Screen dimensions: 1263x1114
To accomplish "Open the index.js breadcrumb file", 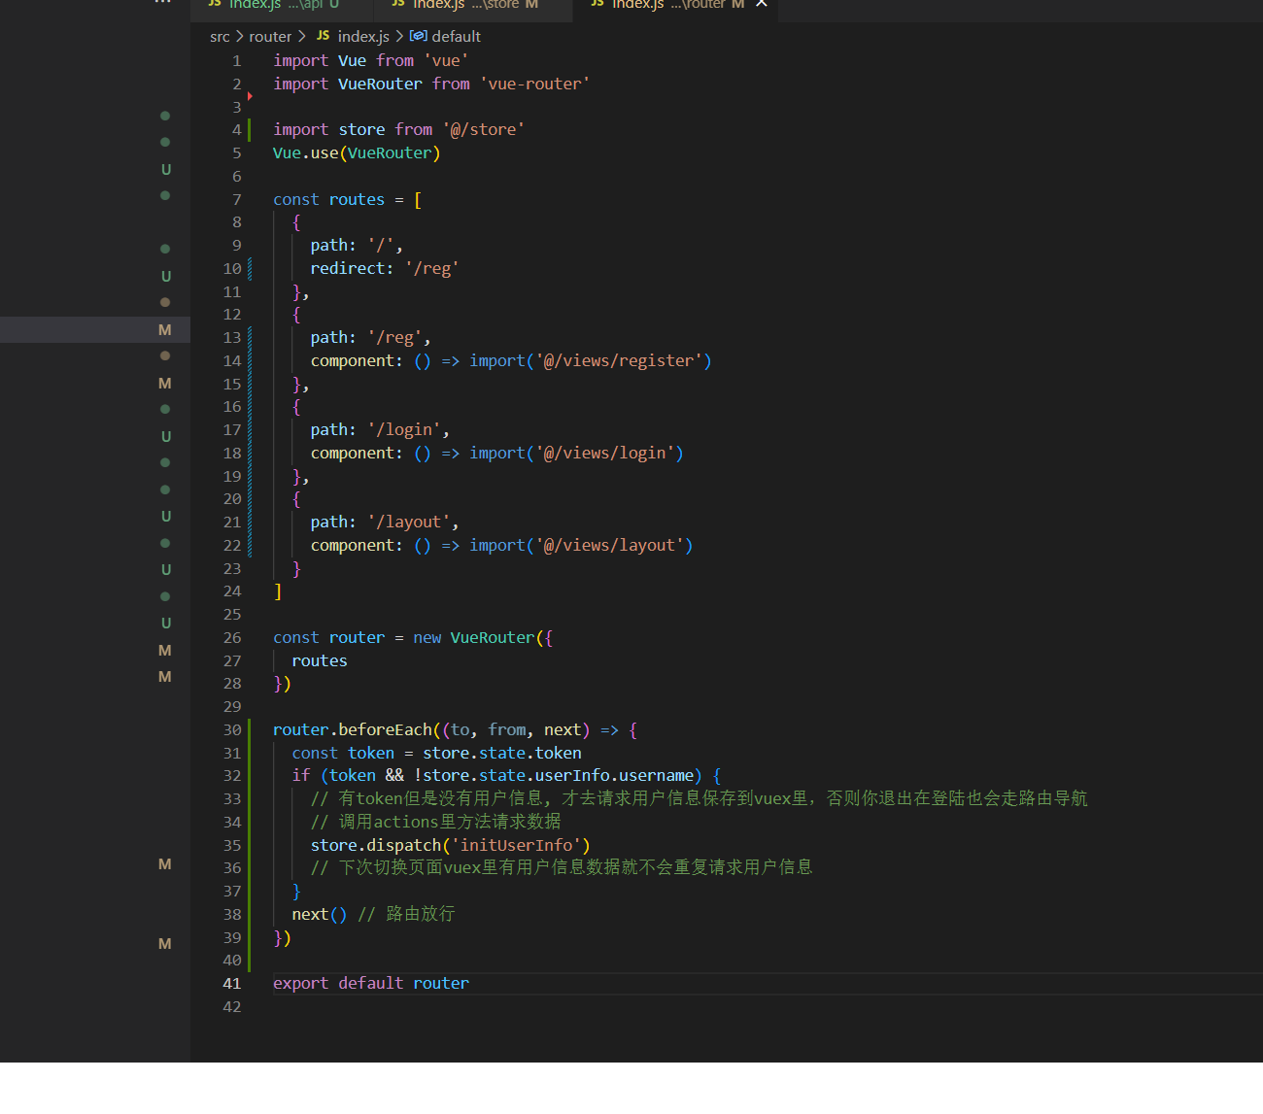I will pyautogui.click(x=363, y=37).
